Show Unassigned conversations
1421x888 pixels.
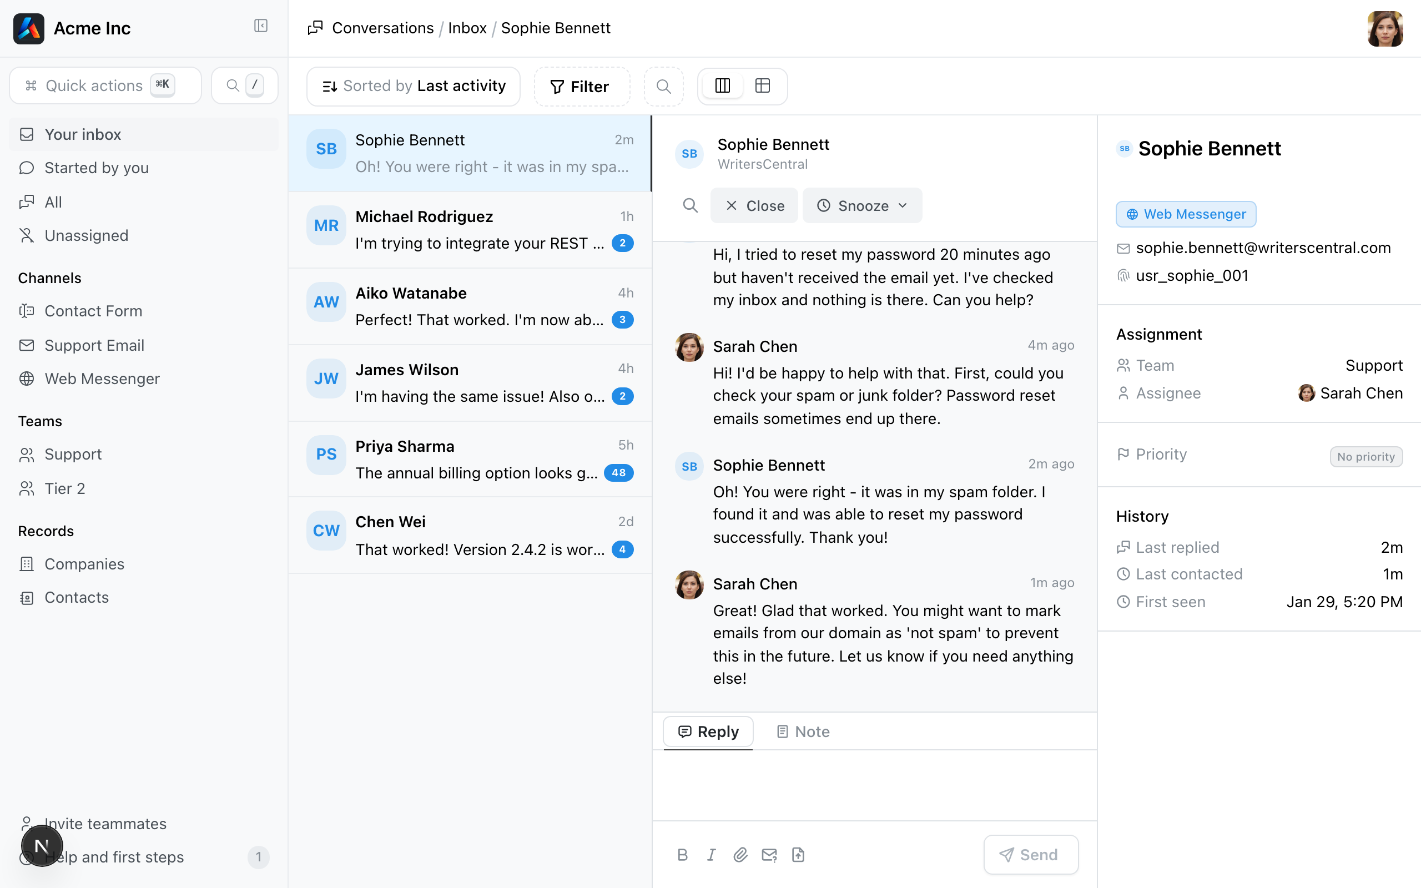pyautogui.click(x=144, y=235)
